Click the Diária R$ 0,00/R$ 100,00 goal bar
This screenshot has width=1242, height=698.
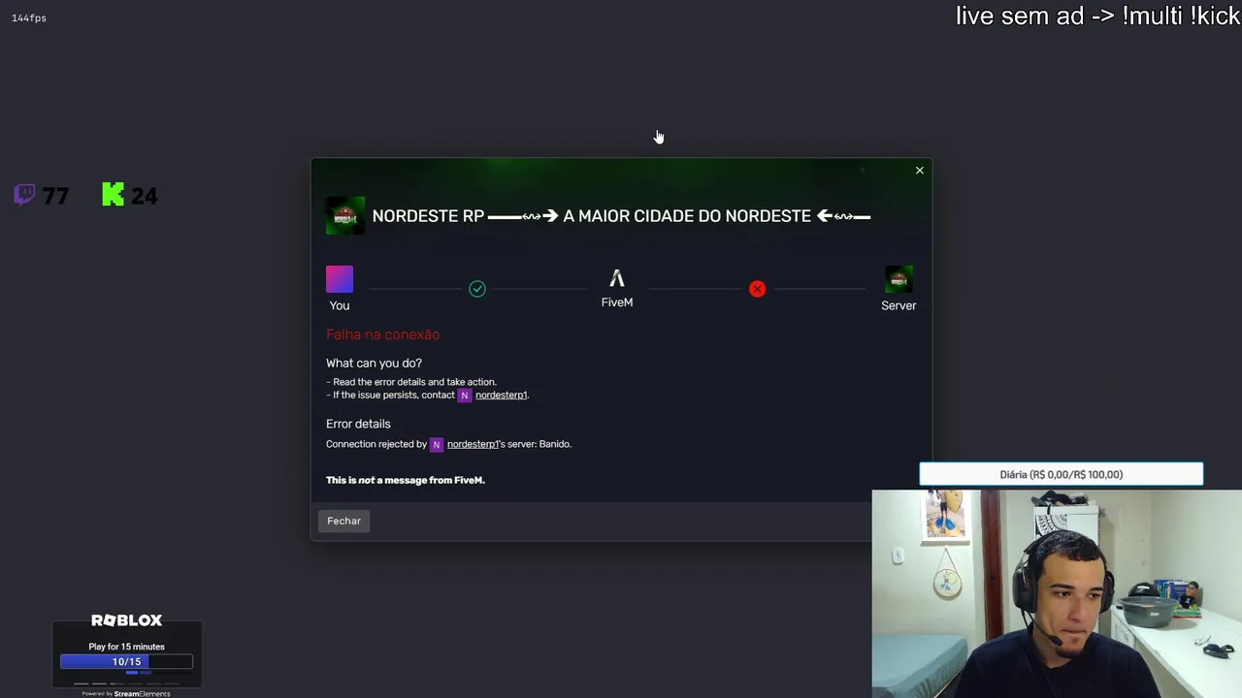[x=1062, y=474]
